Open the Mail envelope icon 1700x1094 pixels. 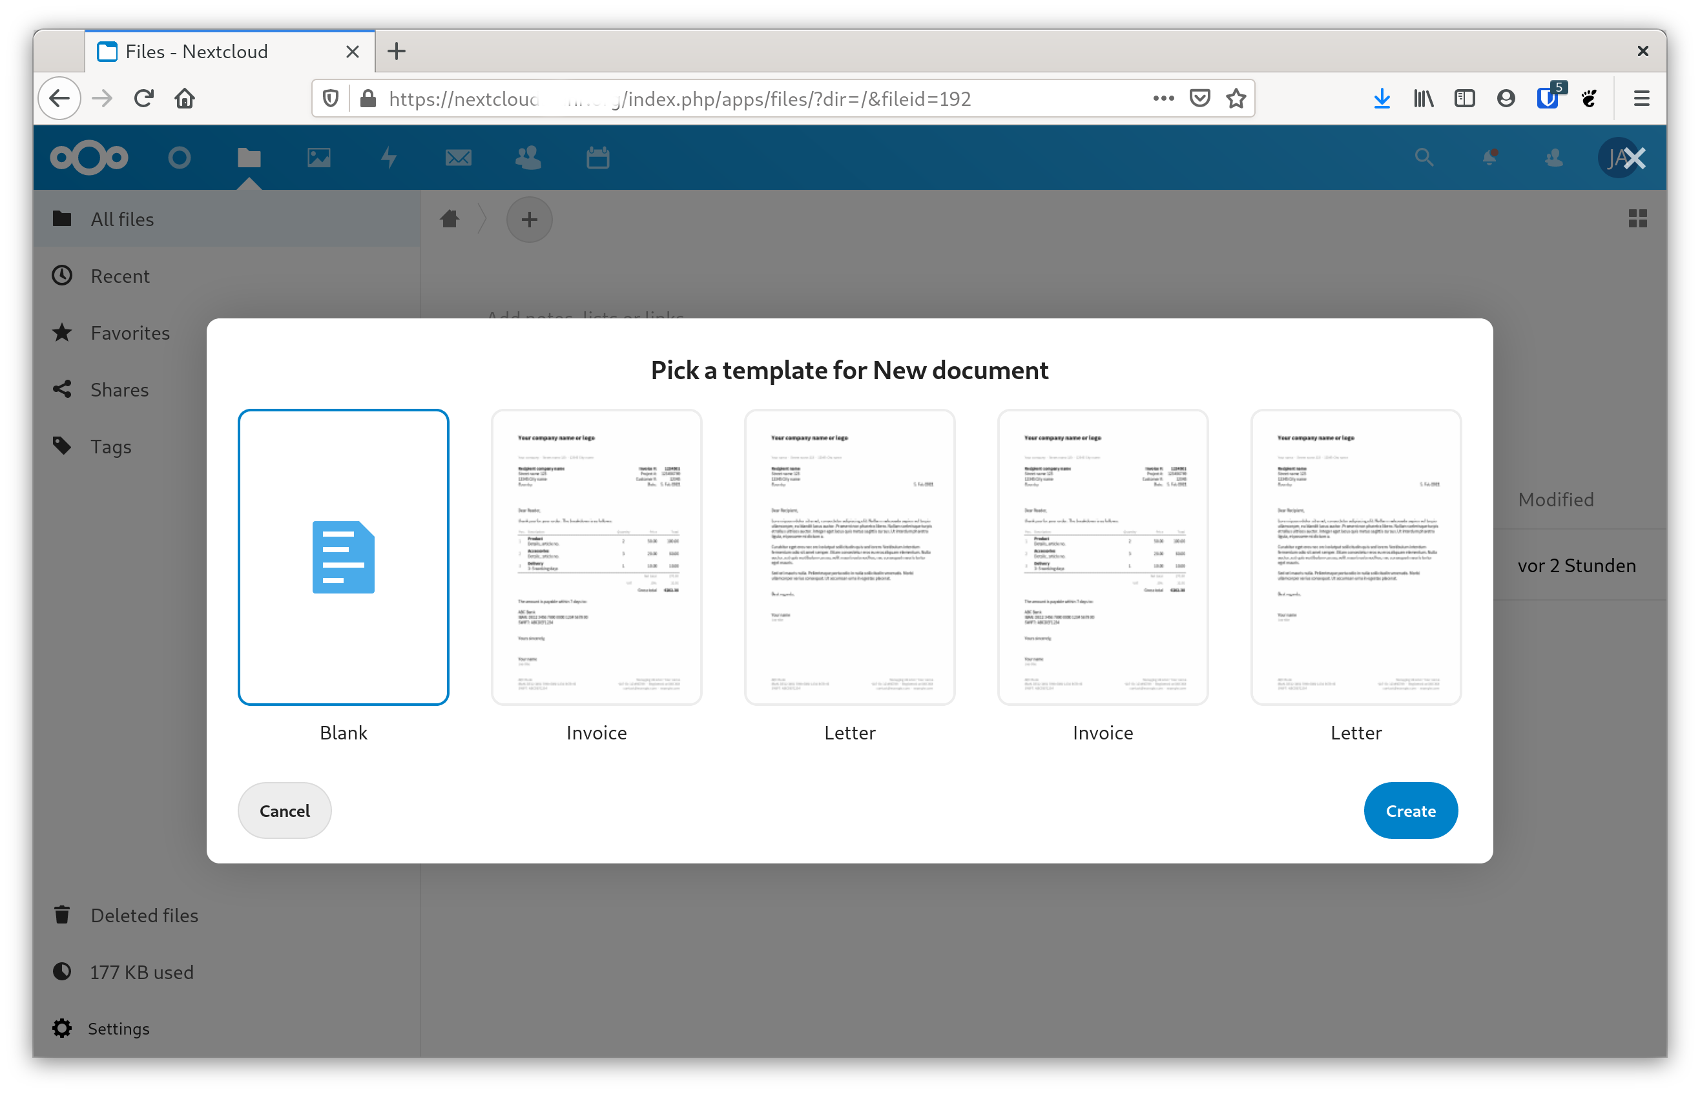coord(458,157)
